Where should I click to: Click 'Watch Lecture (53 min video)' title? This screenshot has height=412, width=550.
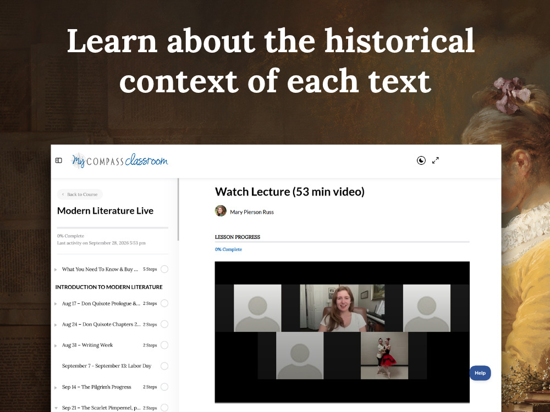pyautogui.click(x=290, y=192)
